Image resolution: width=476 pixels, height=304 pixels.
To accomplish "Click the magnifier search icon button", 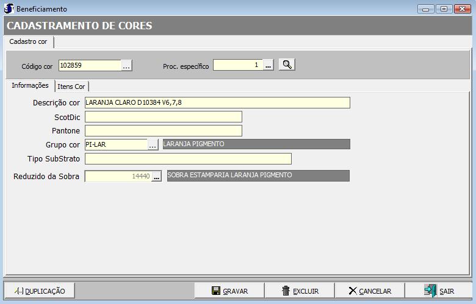I will pos(287,65).
